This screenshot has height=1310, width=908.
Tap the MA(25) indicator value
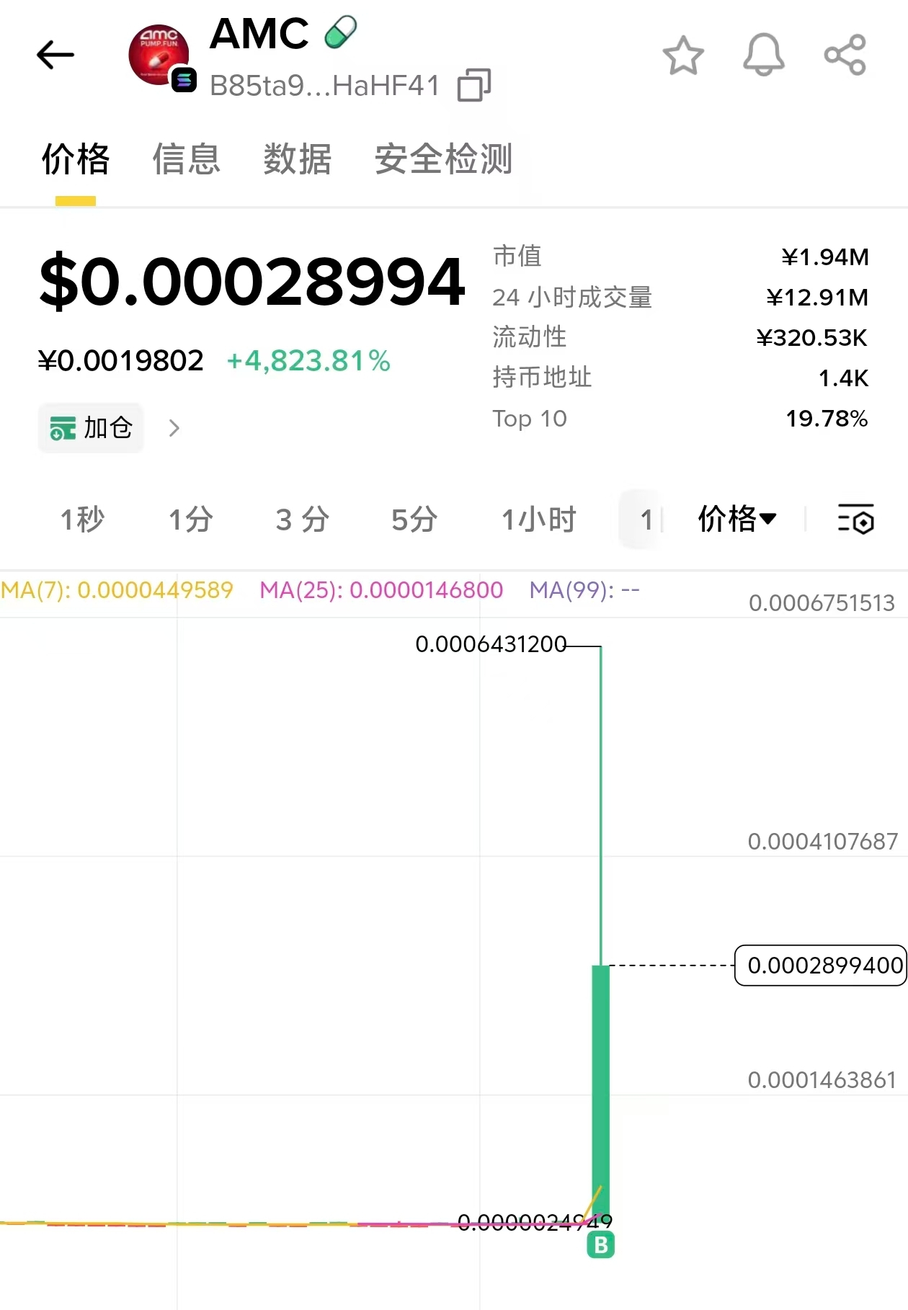click(381, 590)
